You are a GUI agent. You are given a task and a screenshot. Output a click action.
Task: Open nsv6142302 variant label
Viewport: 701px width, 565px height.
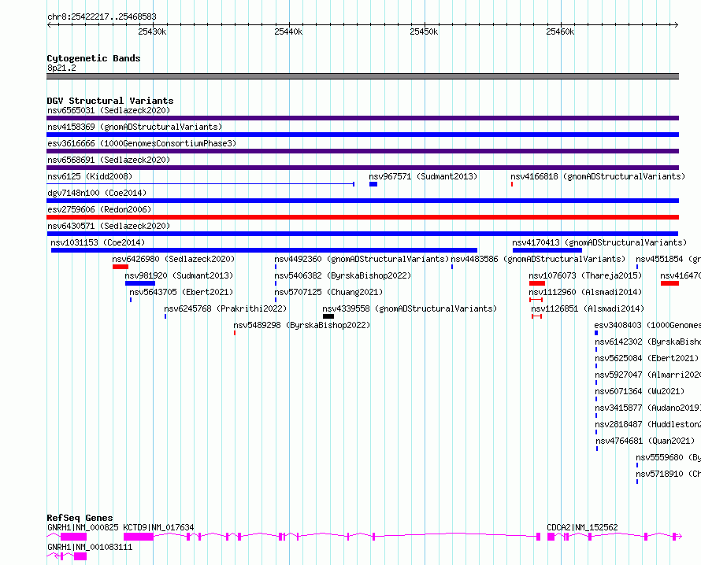click(647, 342)
